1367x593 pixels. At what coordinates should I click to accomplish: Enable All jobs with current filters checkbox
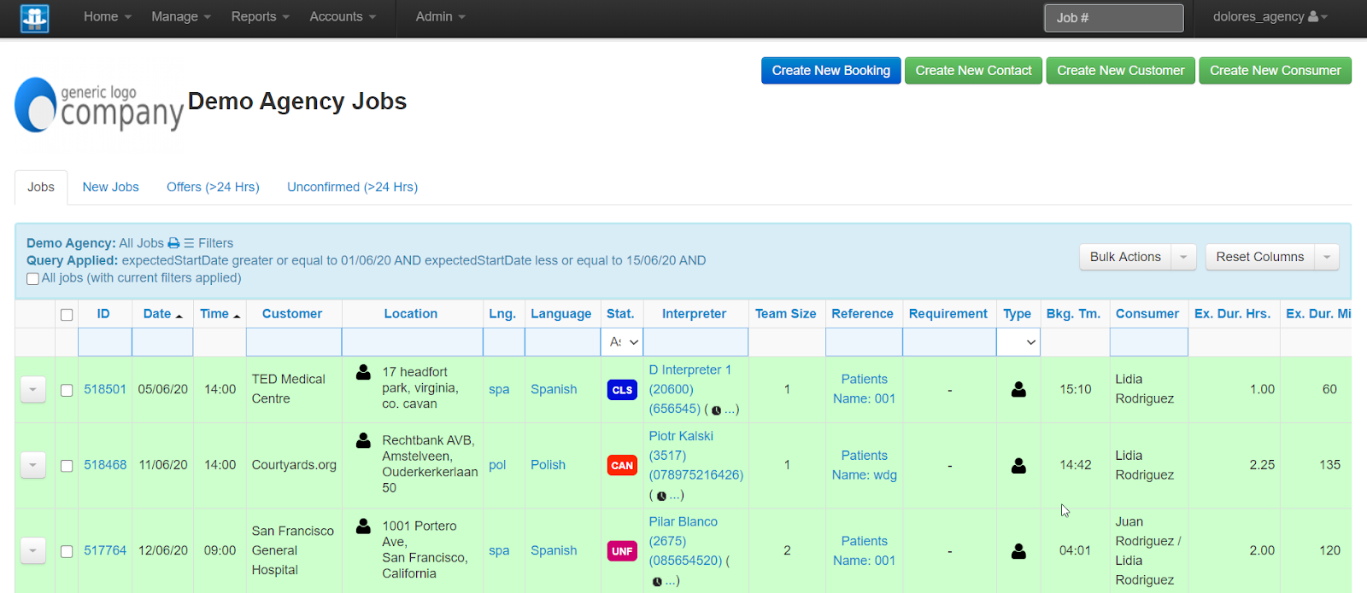pos(32,279)
